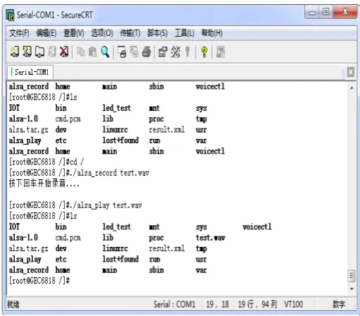Close the tab with the gray X
Screen dimensions: 360x316
pyautogui.click(x=351, y=72)
